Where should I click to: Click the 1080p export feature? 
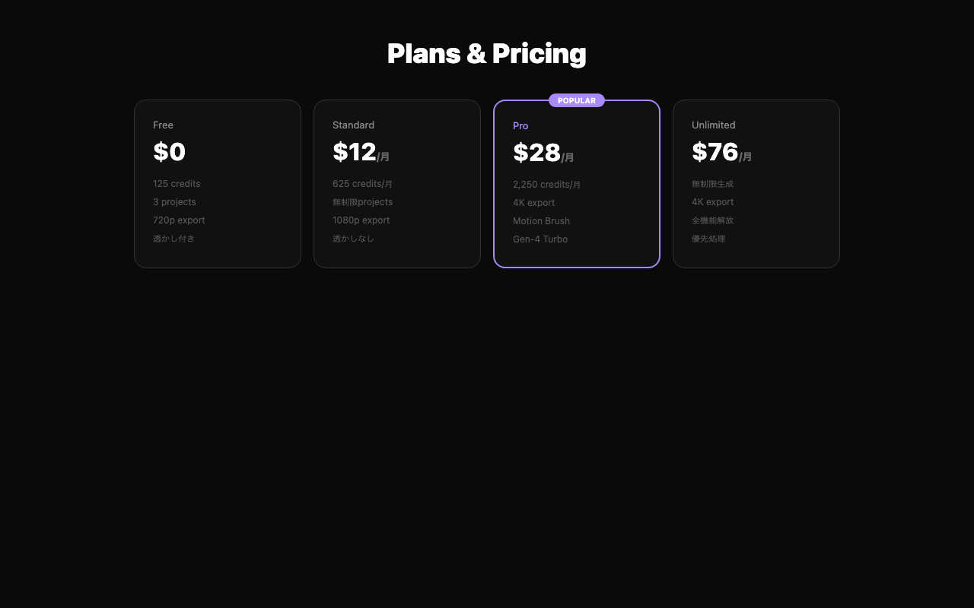[x=361, y=220]
